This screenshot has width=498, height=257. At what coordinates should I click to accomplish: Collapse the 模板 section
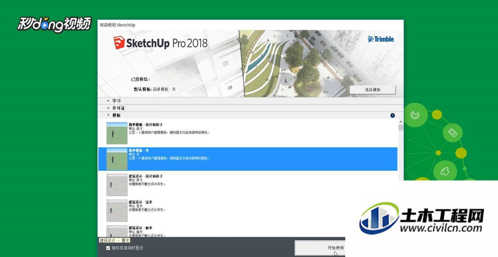coord(250,115)
